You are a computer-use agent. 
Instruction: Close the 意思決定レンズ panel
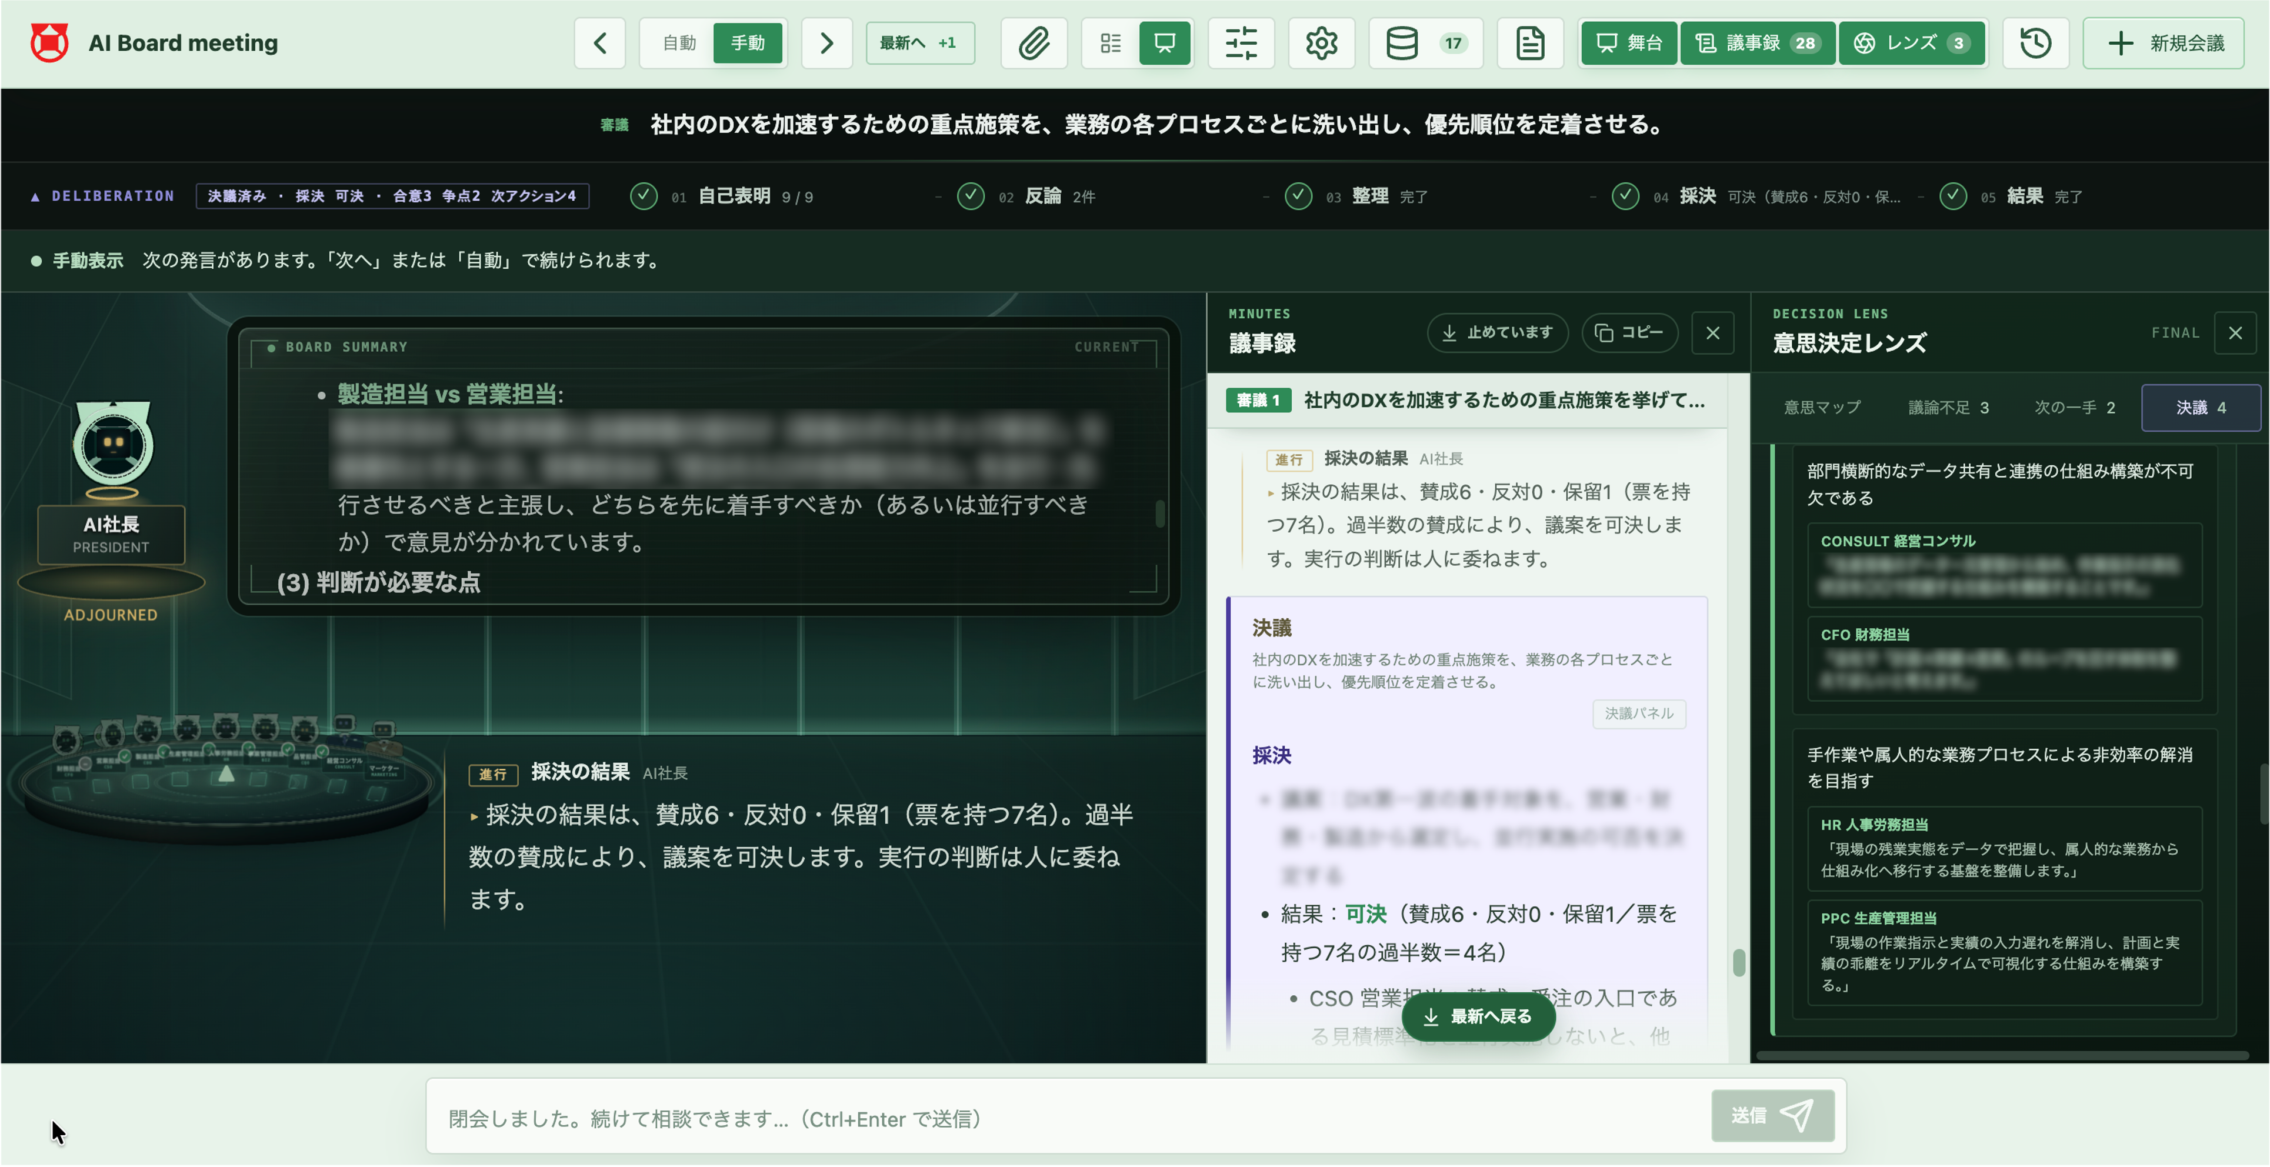[x=2235, y=333]
